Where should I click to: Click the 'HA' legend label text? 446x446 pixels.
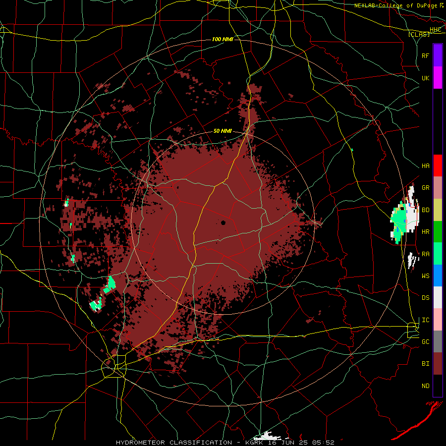tap(426, 166)
